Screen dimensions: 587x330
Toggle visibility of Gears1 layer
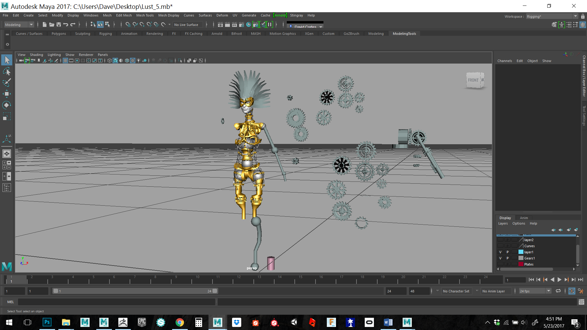(500, 258)
